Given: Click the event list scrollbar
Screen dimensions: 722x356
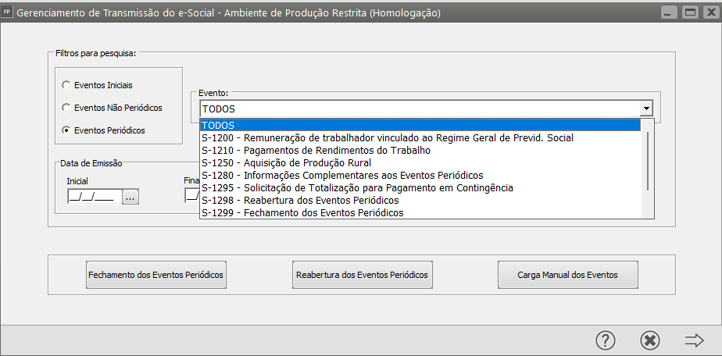Looking at the screenshot, I should (x=647, y=160).
